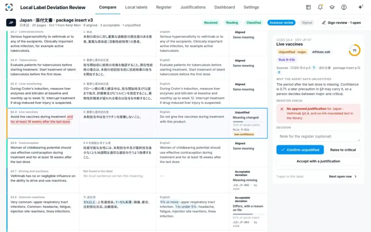This screenshot has height=232, width=371.
Task: Click the Unjustified · major chip
Action: point(292,52)
